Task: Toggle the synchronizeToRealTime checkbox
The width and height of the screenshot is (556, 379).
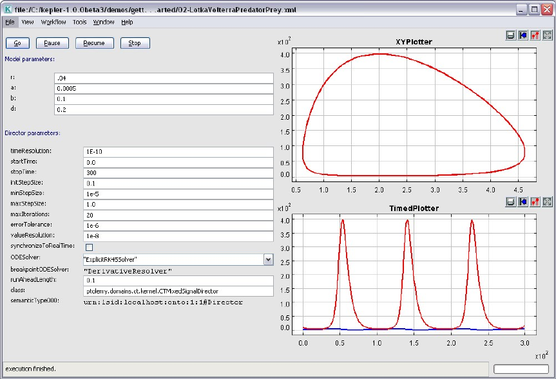Action: coord(89,247)
